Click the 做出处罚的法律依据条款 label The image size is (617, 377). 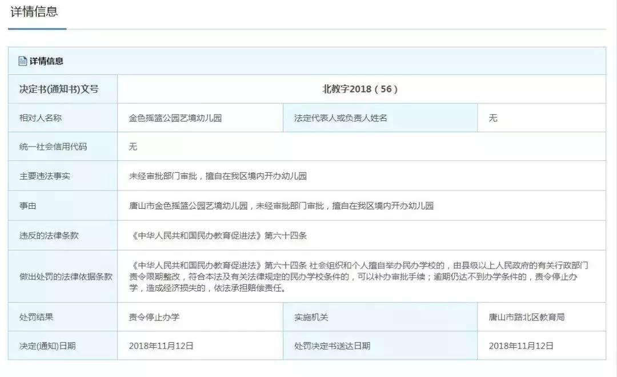click(66, 277)
